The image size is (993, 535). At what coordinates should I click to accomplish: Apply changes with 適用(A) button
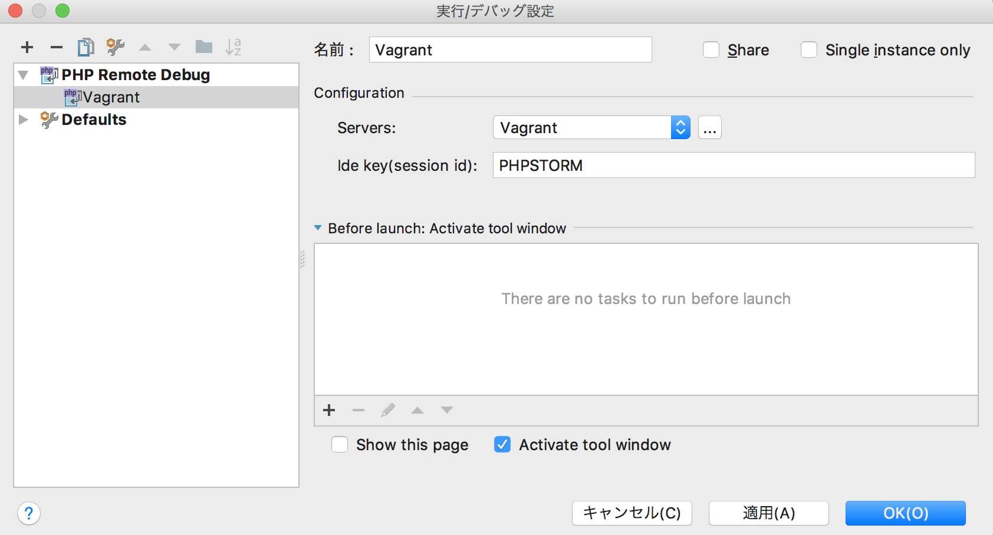768,513
